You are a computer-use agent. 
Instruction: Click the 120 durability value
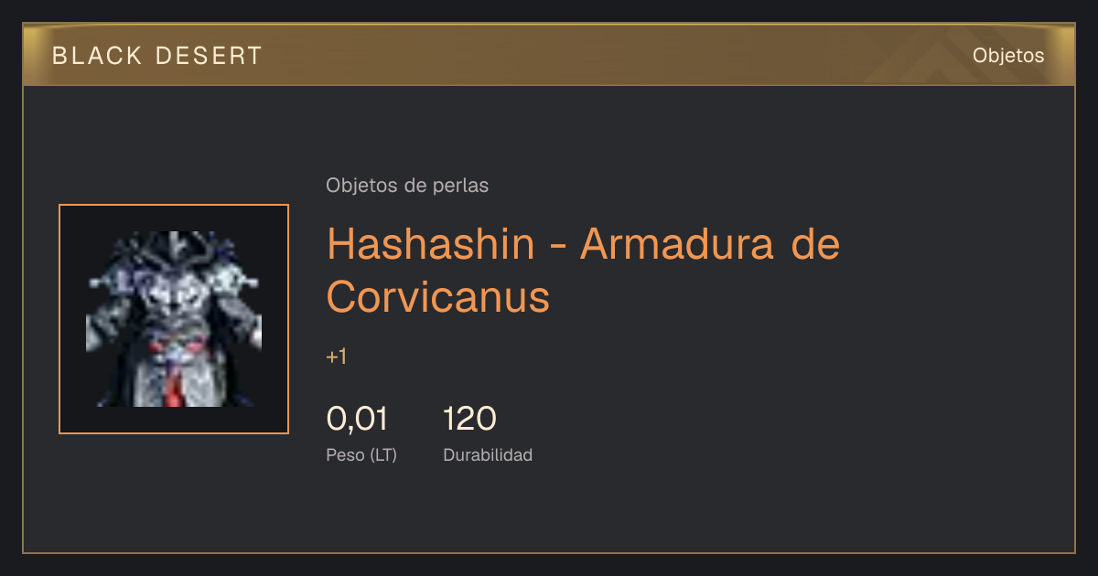[469, 419]
